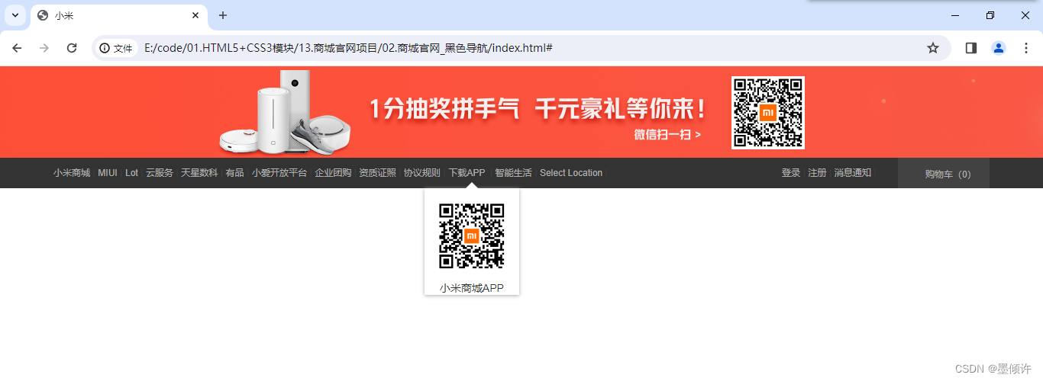Open the 资质证照 link
Viewport: 1043px width, 381px height.
tap(377, 173)
